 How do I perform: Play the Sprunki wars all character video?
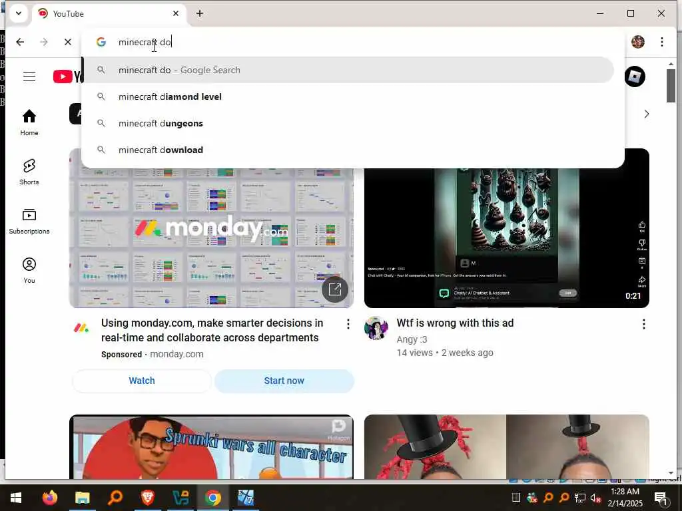(x=211, y=447)
